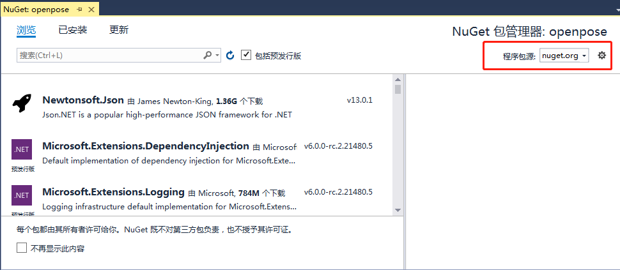Select the 浏览 tab
This screenshot has width=620, height=270.
[x=26, y=30]
